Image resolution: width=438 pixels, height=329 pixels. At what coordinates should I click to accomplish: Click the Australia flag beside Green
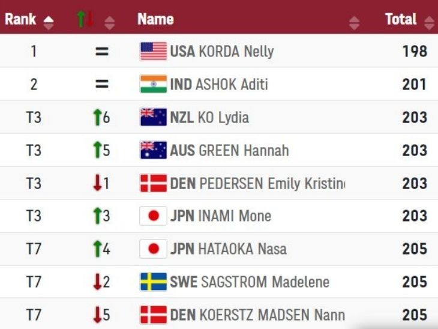(153, 150)
